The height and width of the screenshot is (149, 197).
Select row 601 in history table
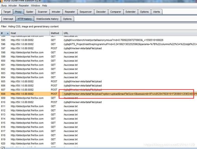pos(98,65)
